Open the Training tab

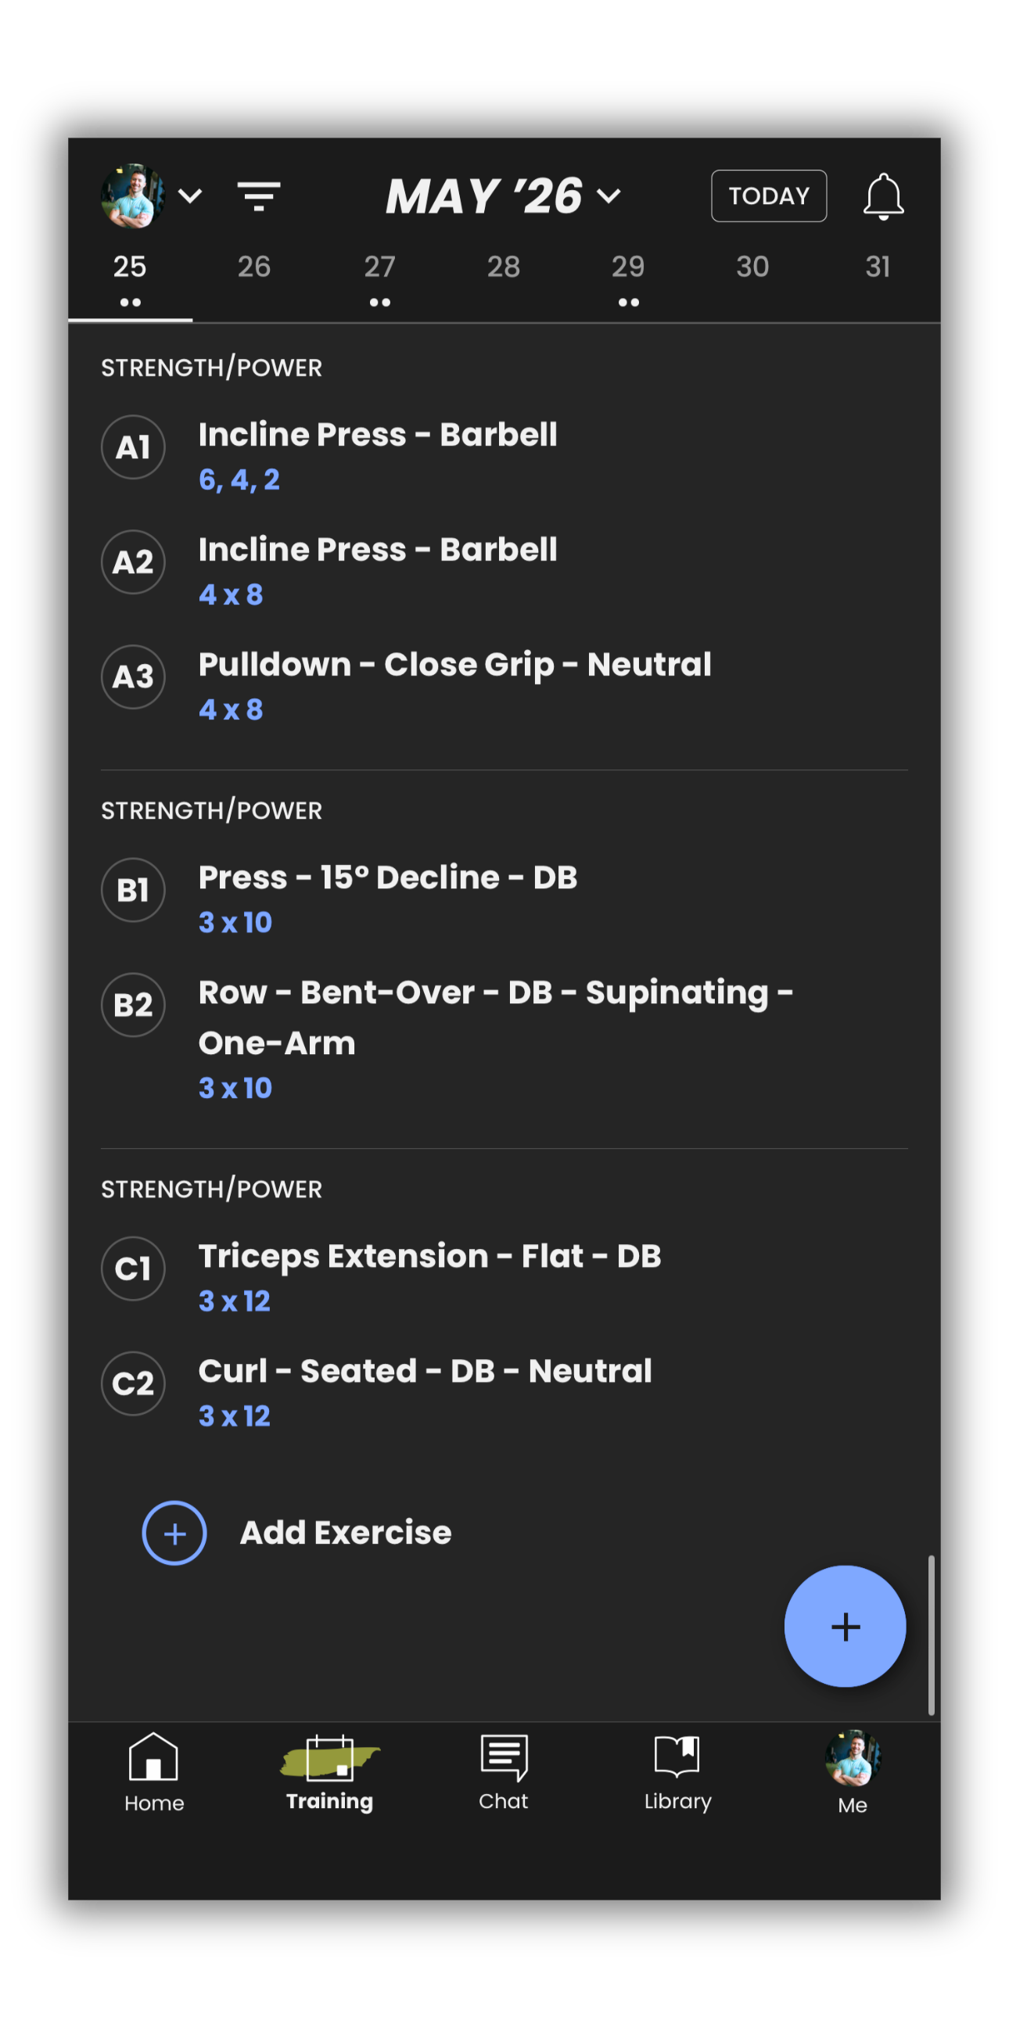point(329,1772)
